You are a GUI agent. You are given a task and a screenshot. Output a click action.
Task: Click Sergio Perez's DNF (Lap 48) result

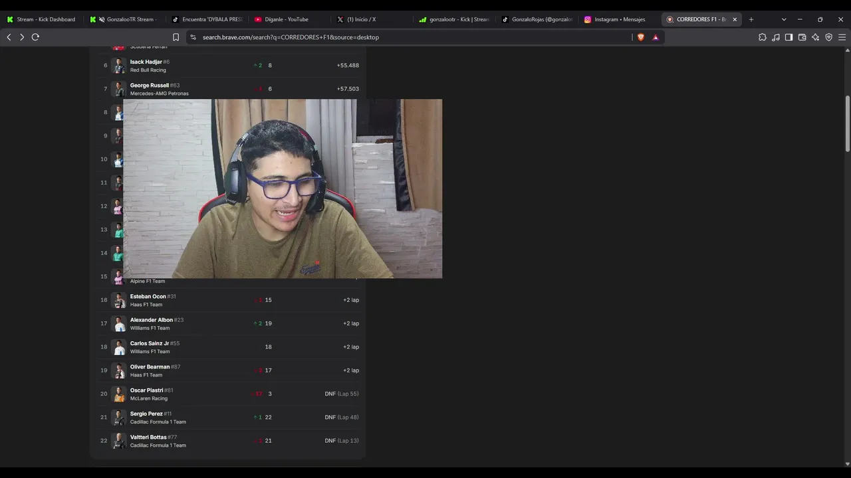(342, 417)
